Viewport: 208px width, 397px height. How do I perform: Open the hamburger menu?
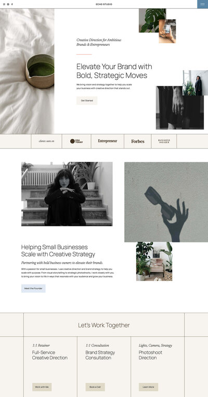point(202,4)
